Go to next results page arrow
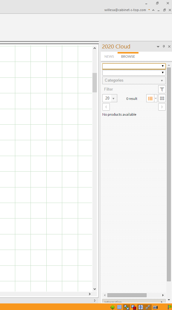 coord(162,107)
